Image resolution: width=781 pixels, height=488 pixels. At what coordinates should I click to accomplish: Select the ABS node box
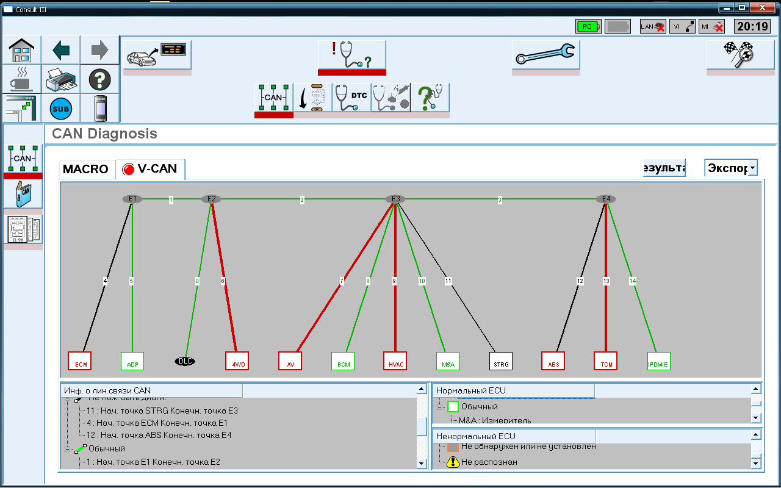point(553,361)
